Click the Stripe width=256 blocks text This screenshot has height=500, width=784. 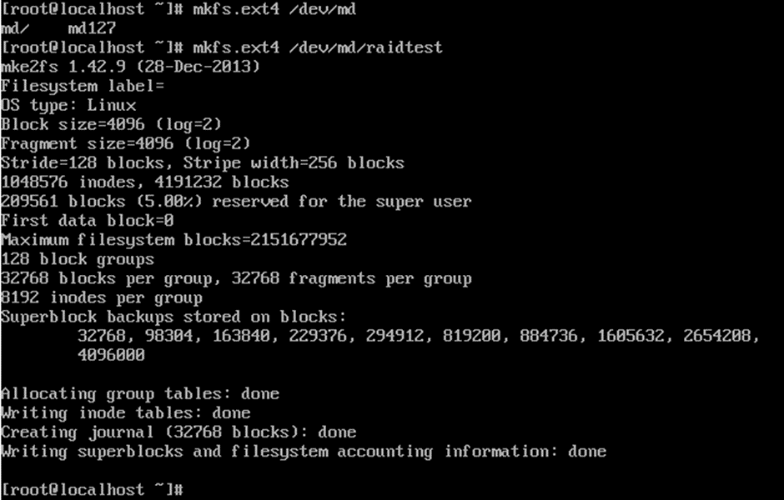294,162
